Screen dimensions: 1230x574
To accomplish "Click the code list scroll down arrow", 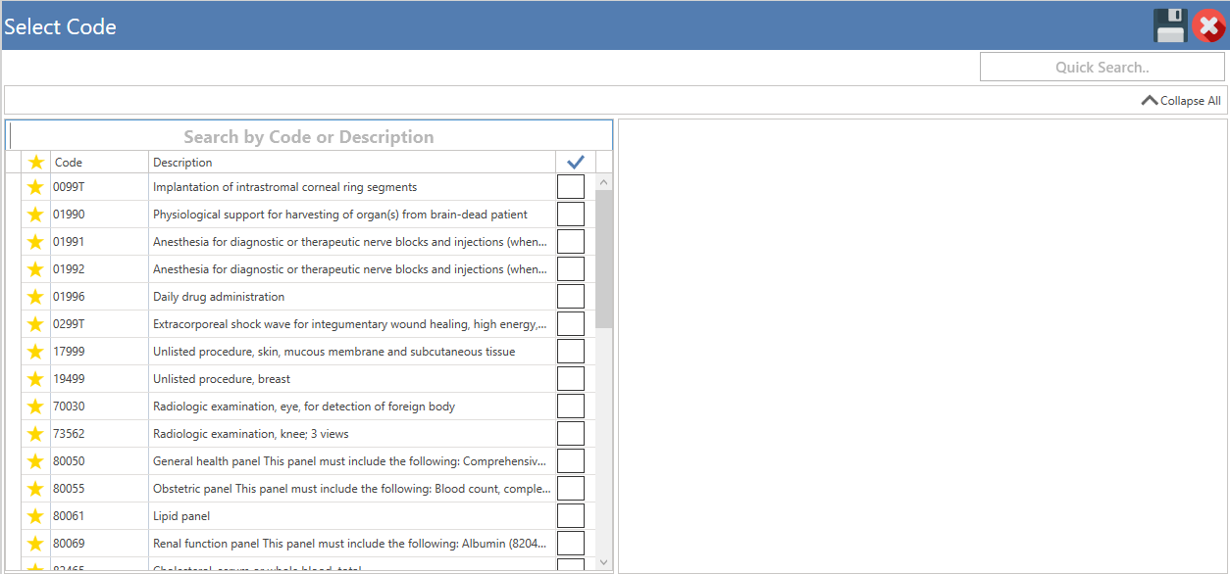I will coord(603,562).
